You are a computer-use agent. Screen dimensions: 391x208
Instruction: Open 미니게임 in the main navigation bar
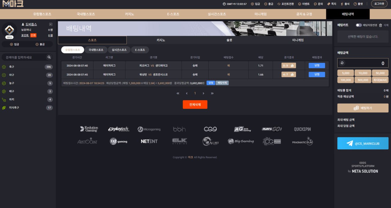click(261, 14)
